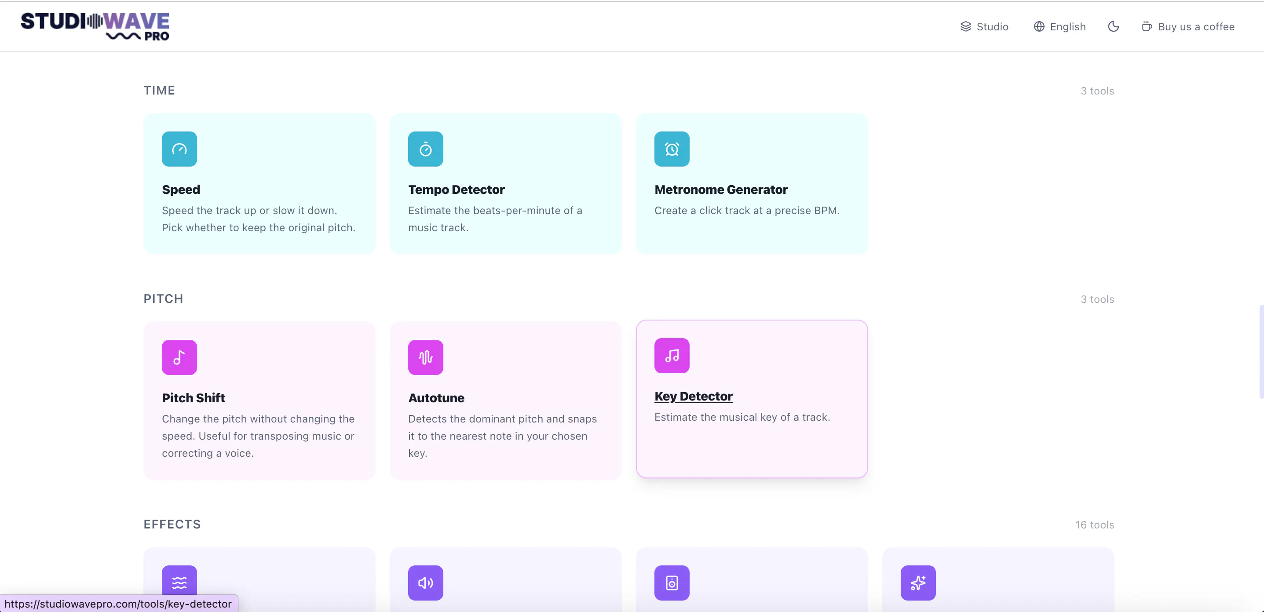1264x612 pixels.
Task: Open the Studio menu item
Action: click(x=984, y=26)
